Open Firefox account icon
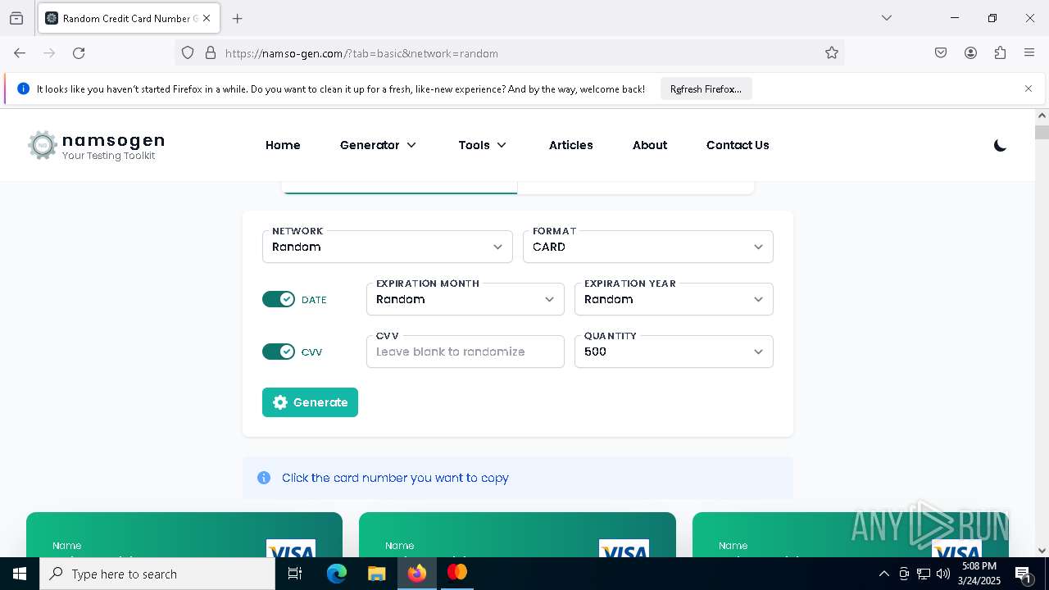This screenshot has width=1049, height=590. [x=970, y=53]
